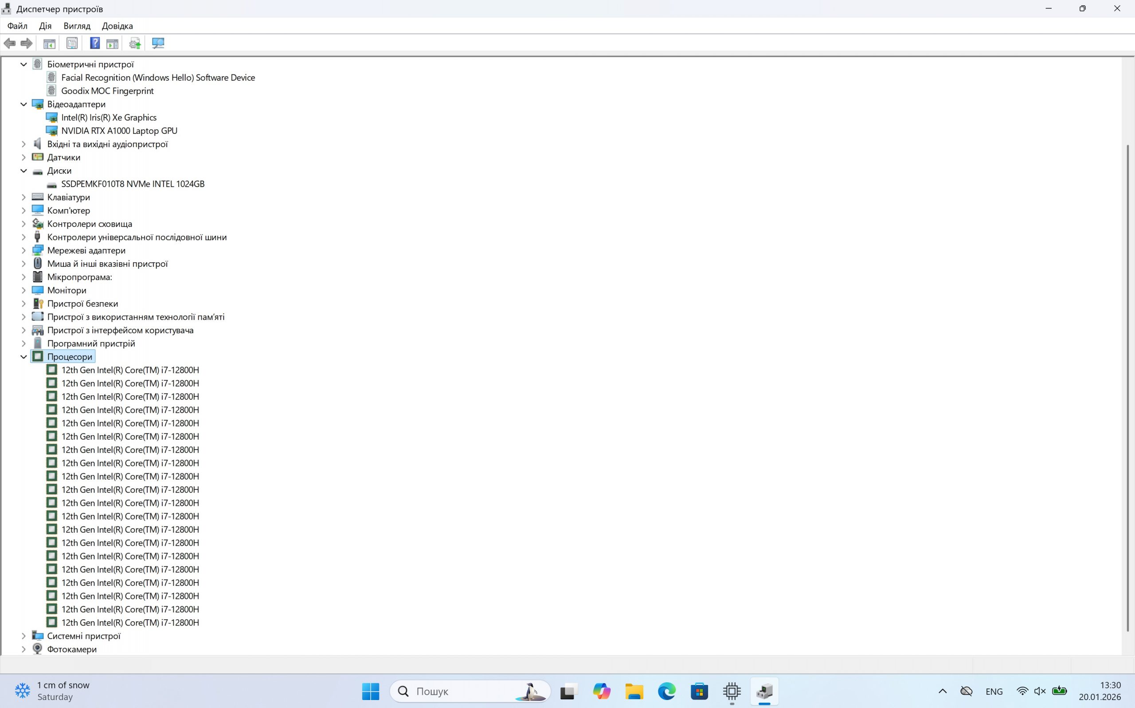Click the Show/Hide Console Tree toolbar icon

point(49,43)
